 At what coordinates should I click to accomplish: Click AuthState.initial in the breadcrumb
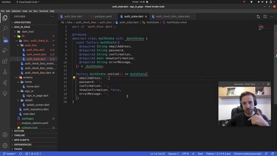175,23
